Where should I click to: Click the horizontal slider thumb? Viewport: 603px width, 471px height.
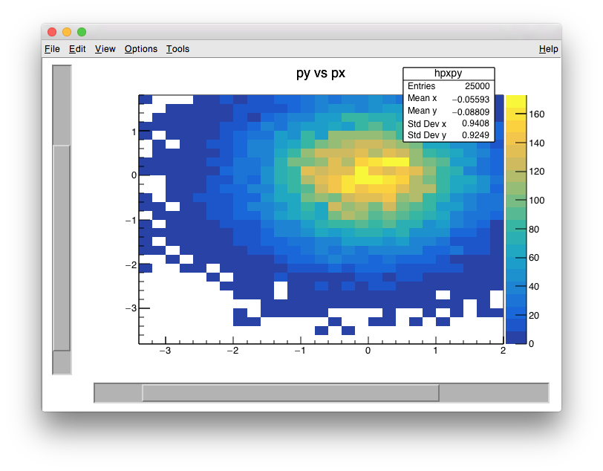(290, 393)
